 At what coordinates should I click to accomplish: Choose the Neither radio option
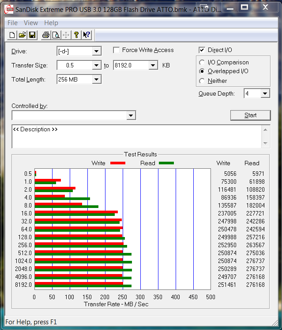[x=202, y=81]
